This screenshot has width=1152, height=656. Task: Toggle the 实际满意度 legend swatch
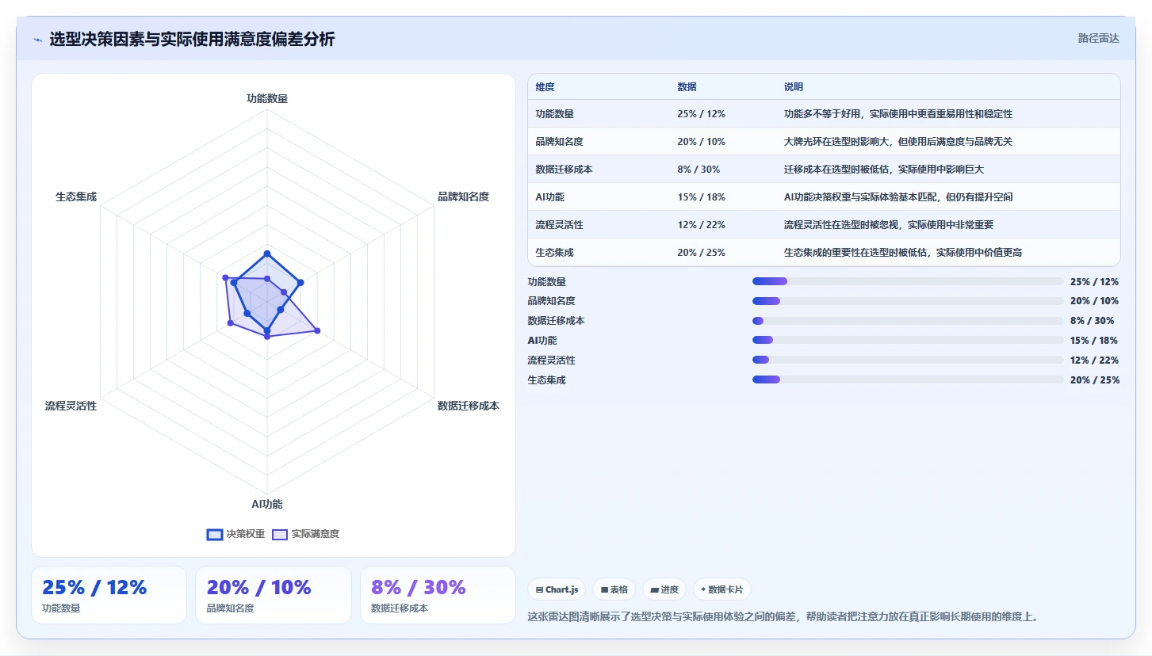(279, 535)
